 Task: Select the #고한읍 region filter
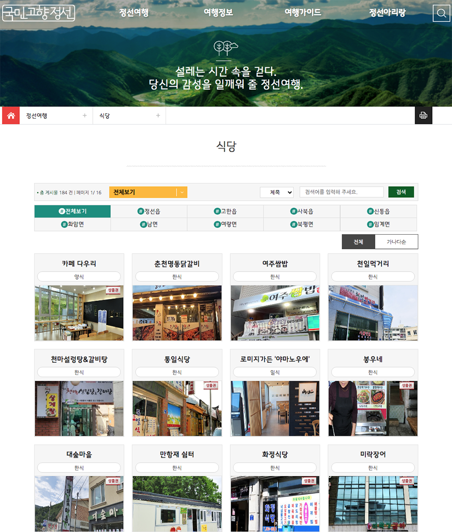tap(225, 212)
